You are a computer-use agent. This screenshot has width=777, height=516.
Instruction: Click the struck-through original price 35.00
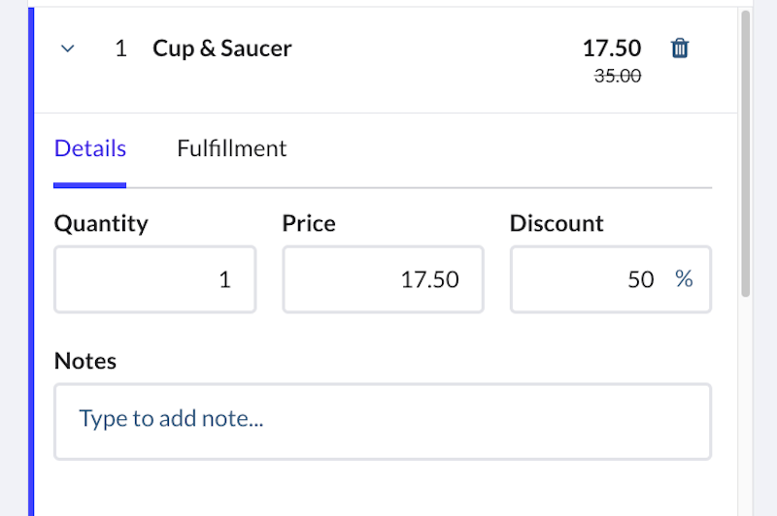pos(618,77)
